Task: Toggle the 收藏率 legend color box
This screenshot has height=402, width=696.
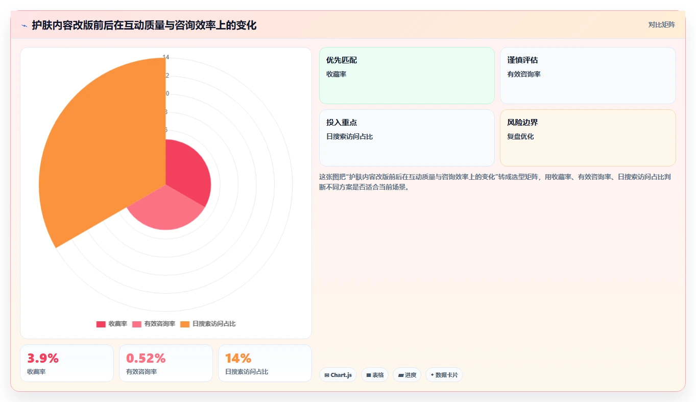Action: (101, 324)
